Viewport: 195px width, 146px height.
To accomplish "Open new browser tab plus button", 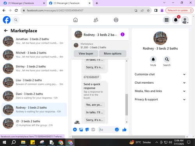I will point(97,3).
